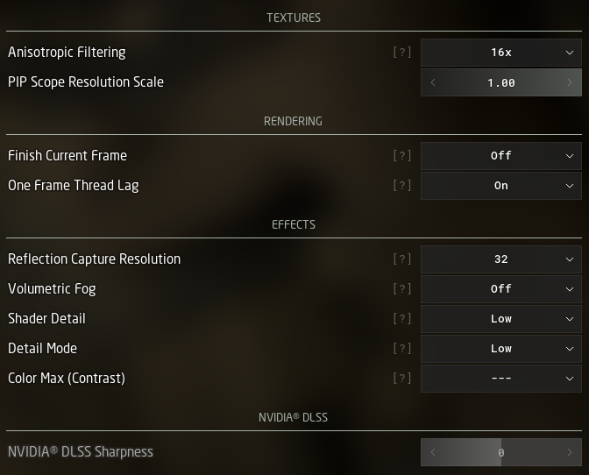Screen dimensions: 589x475
Task: Expand the Shader Detail Low dropdown
Action: [500, 319]
